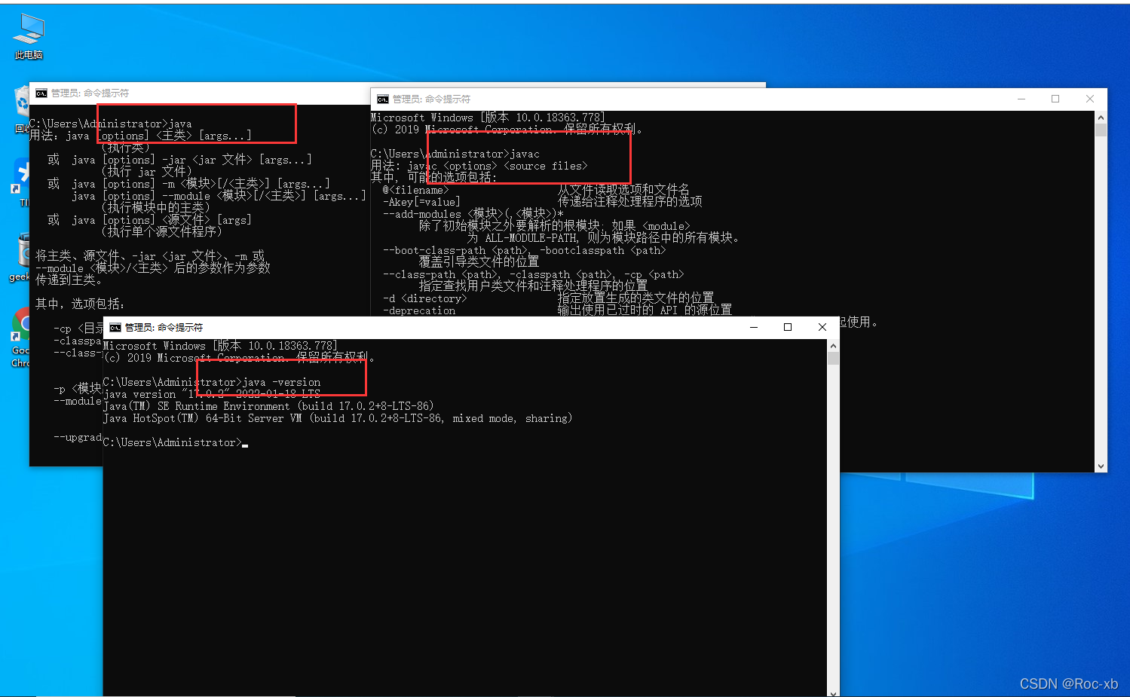1130x697 pixels.
Task: Click scrollbar thumb in javac window
Action: click(1101, 130)
